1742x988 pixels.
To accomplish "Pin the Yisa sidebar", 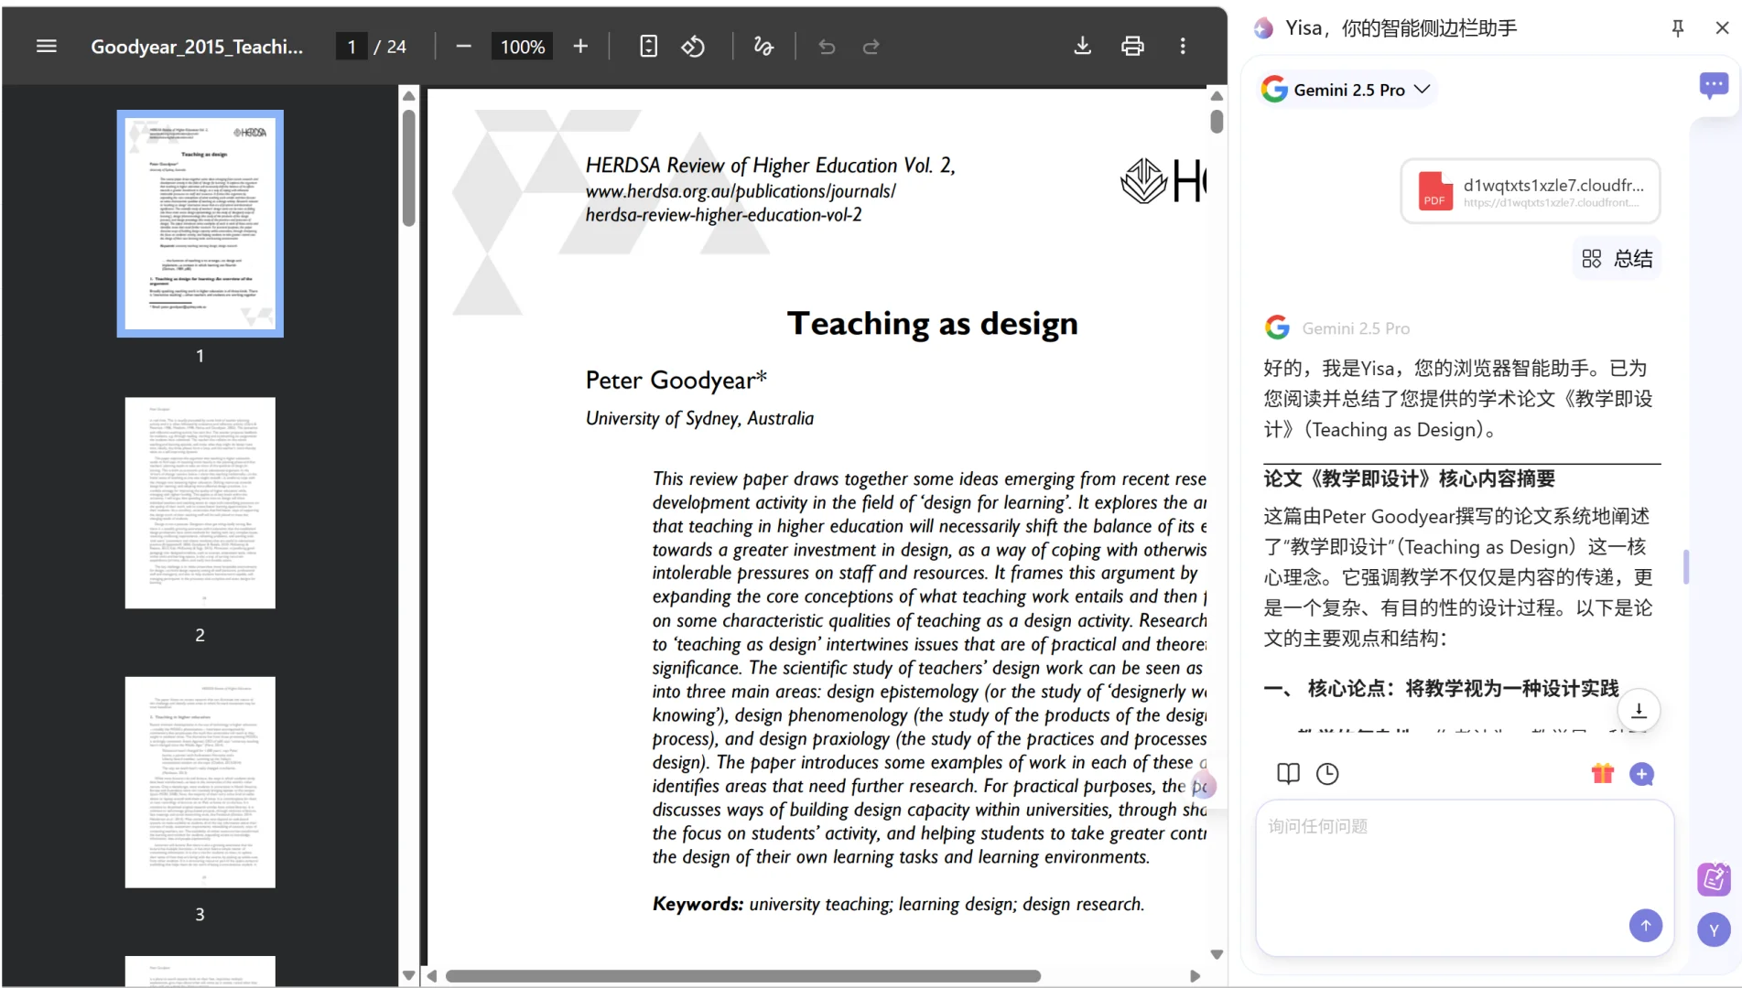I will (x=1678, y=28).
